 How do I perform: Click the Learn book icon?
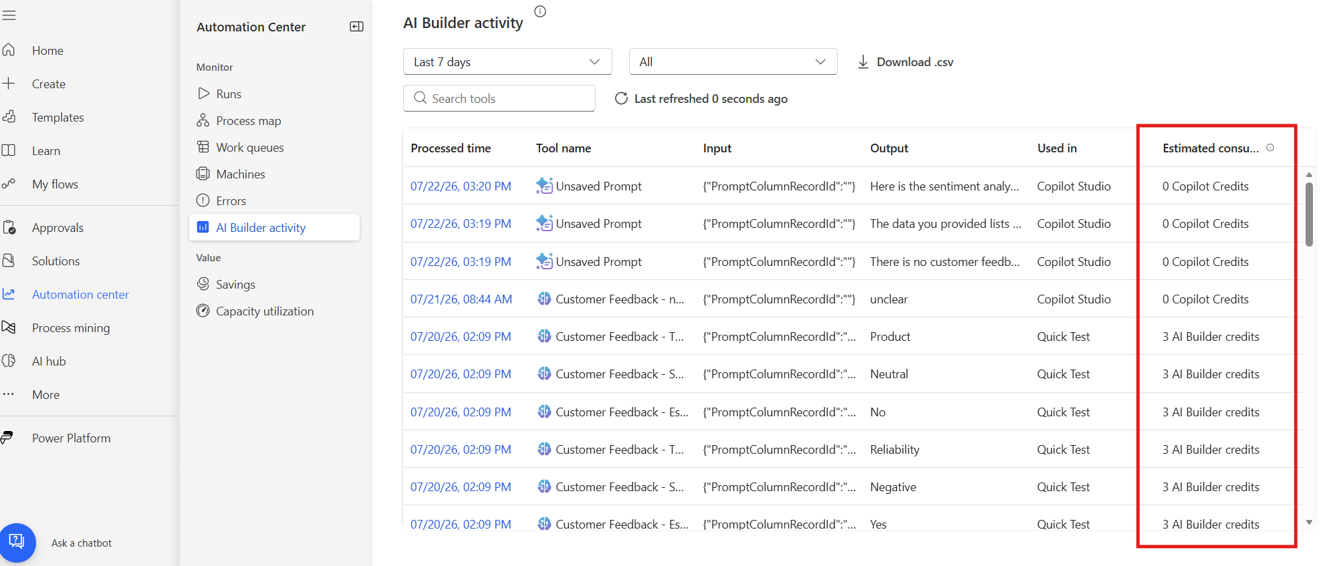9,150
